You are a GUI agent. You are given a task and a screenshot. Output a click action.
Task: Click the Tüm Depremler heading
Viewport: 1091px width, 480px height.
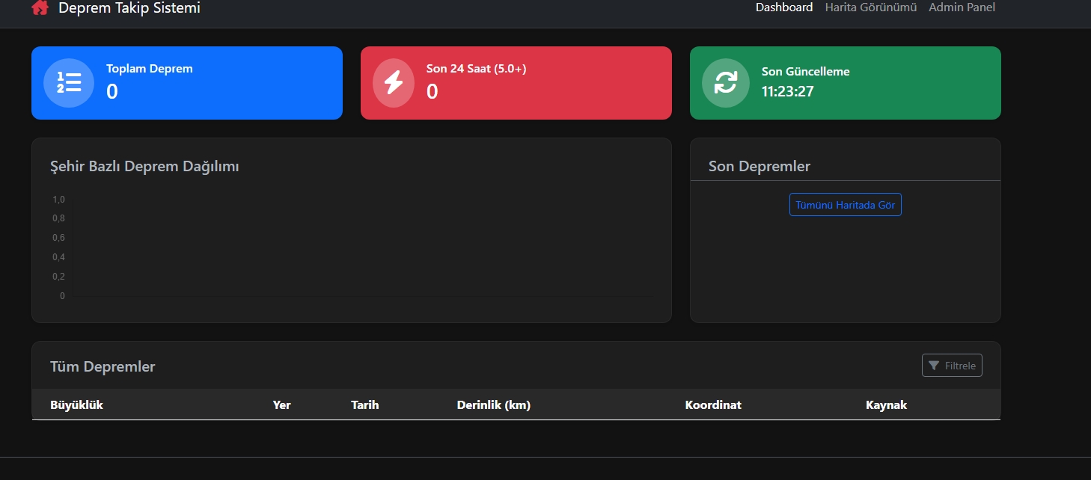pyautogui.click(x=103, y=366)
